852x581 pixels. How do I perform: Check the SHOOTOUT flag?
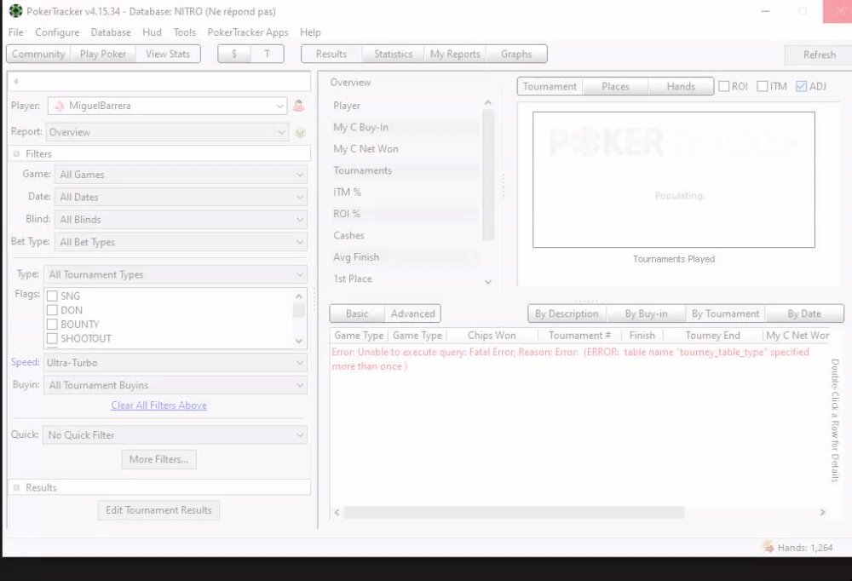click(52, 338)
